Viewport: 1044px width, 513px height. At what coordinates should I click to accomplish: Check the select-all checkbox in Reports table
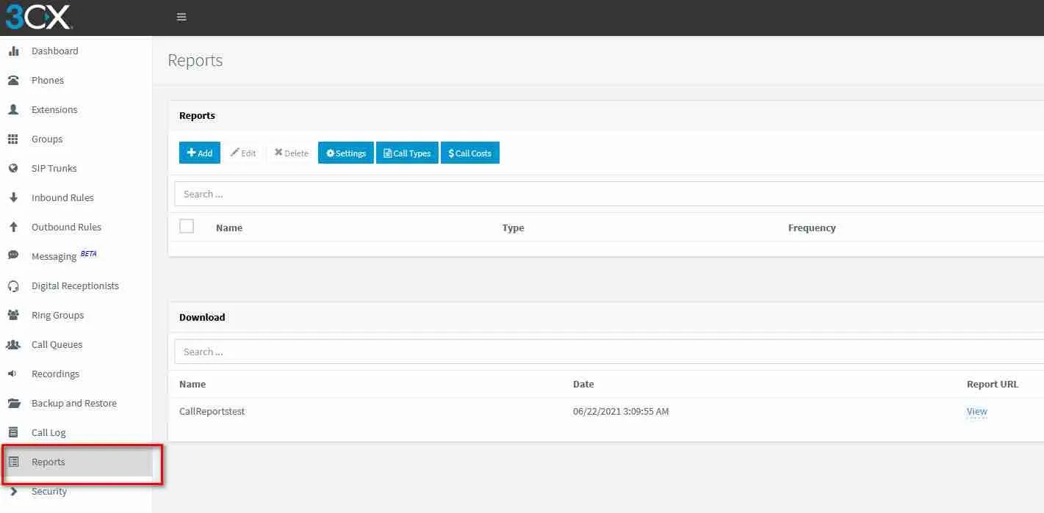187,226
